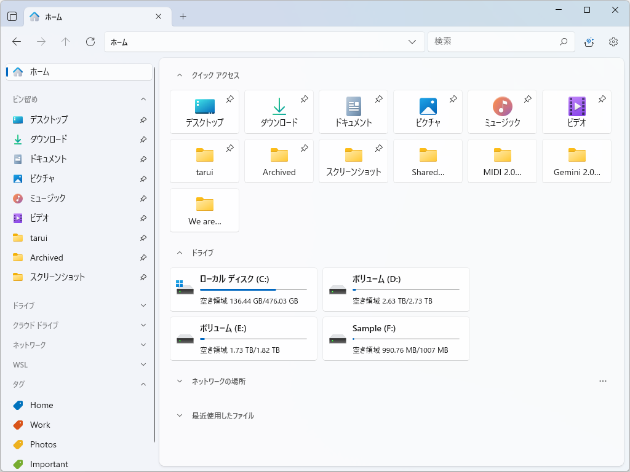The width and height of the screenshot is (630, 472).
Task: Open the address bar dropdown arrow
Action: click(411, 41)
